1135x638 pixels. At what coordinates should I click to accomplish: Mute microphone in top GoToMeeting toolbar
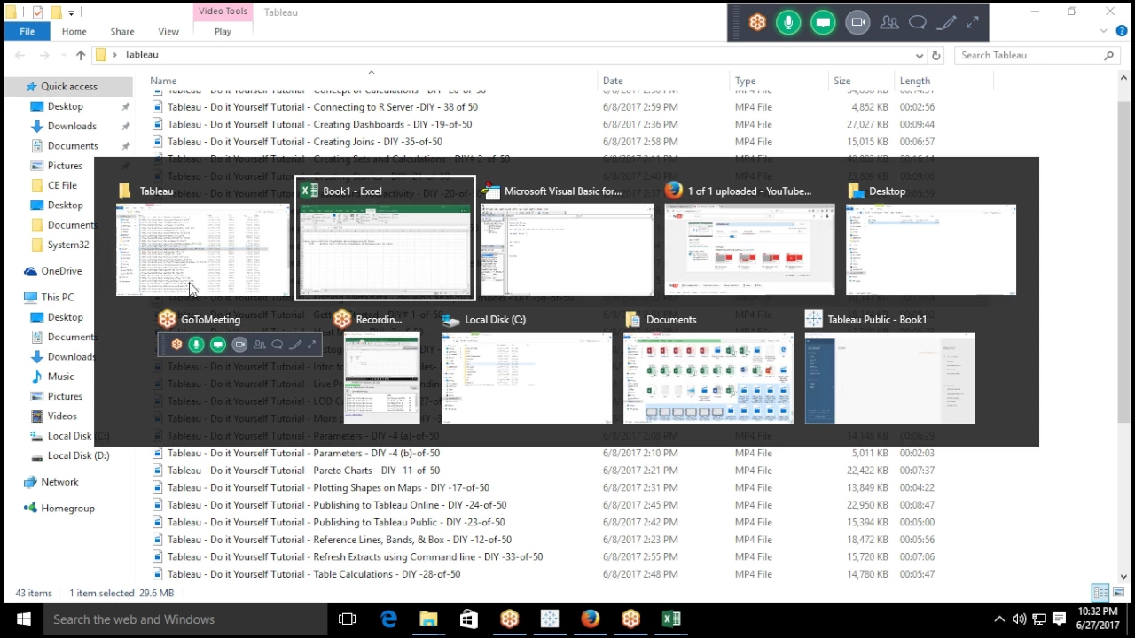tap(788, 23)
